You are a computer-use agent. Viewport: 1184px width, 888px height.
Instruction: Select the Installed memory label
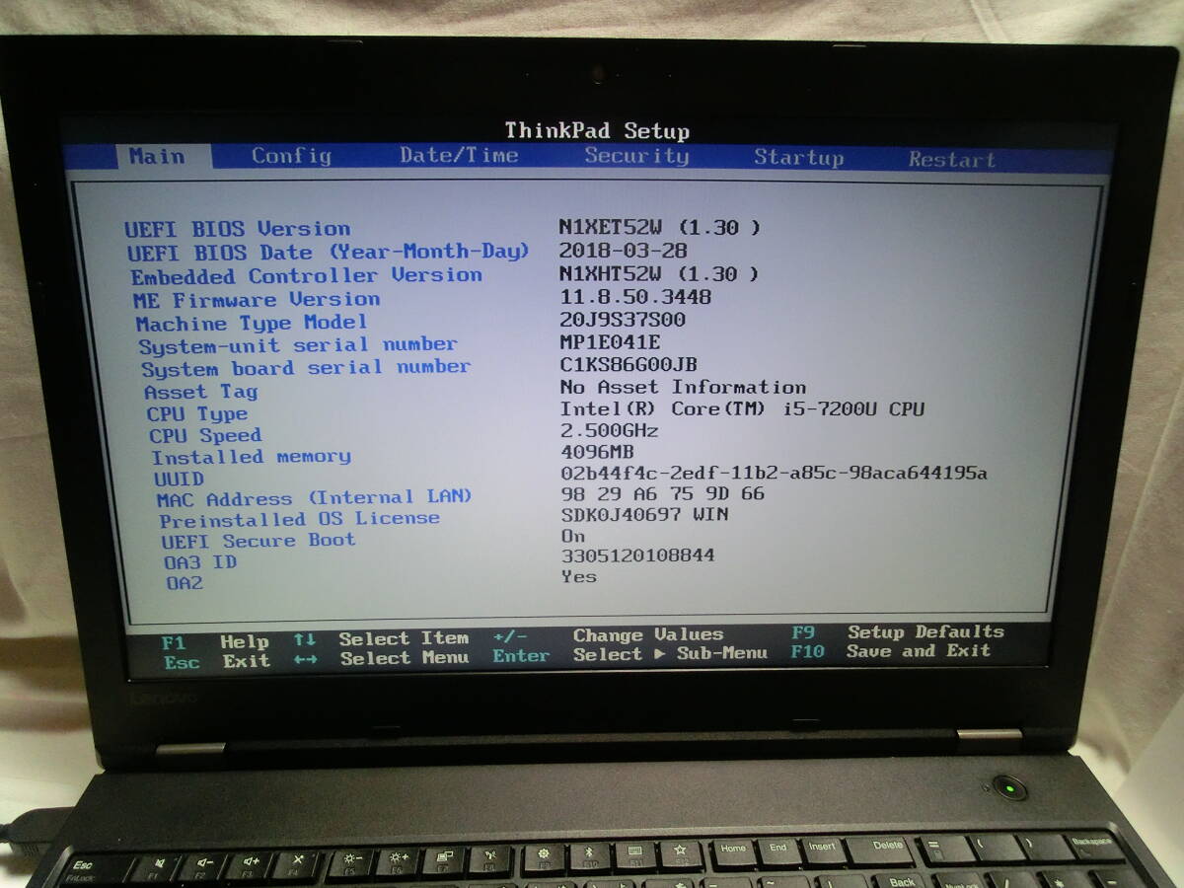tap(252, 457)
